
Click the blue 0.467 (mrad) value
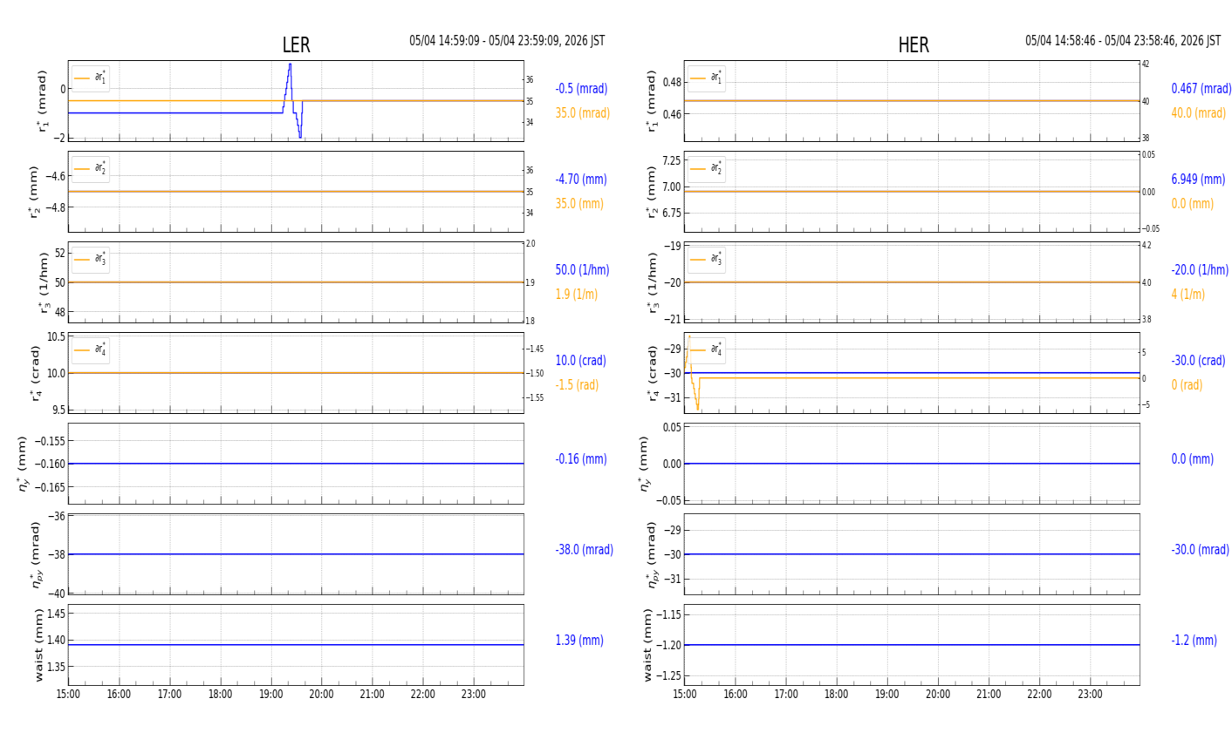pyautogui.click(x=1201, y=89)
